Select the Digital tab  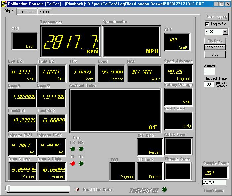tap(9, 11)
